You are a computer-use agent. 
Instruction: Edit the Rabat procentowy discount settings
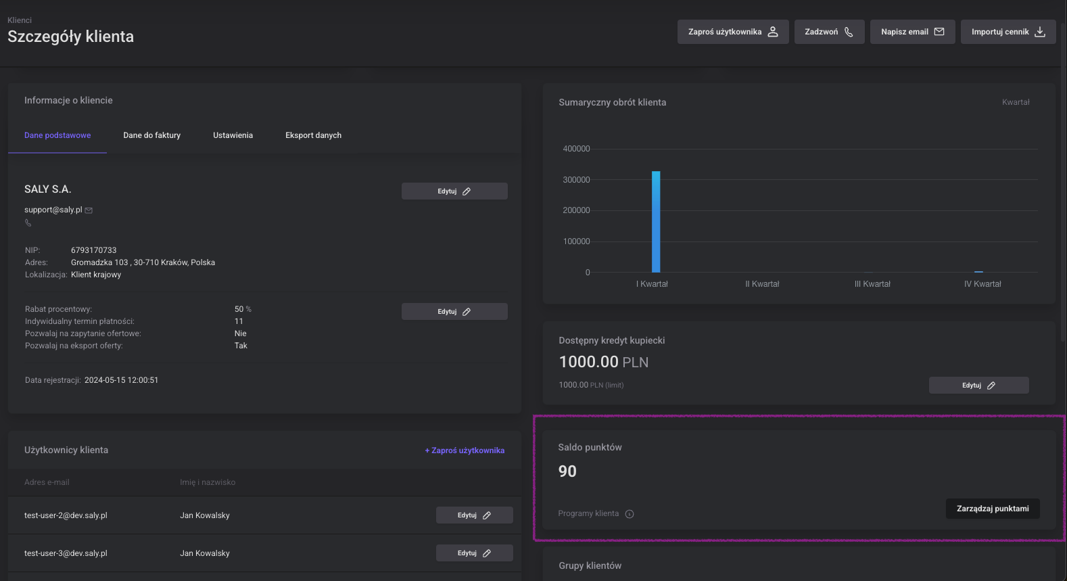pyautogui.click(x=454, y=312)
